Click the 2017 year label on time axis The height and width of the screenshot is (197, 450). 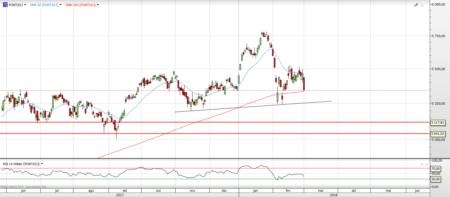point(120,195)
